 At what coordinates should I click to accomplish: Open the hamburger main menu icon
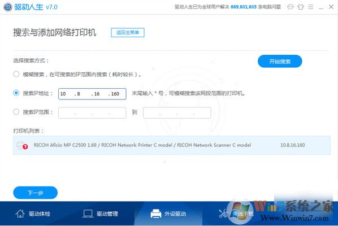tap(311, 7)
